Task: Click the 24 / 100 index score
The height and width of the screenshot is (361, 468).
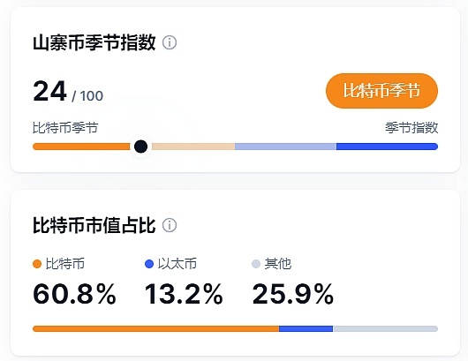Action: 68,92
